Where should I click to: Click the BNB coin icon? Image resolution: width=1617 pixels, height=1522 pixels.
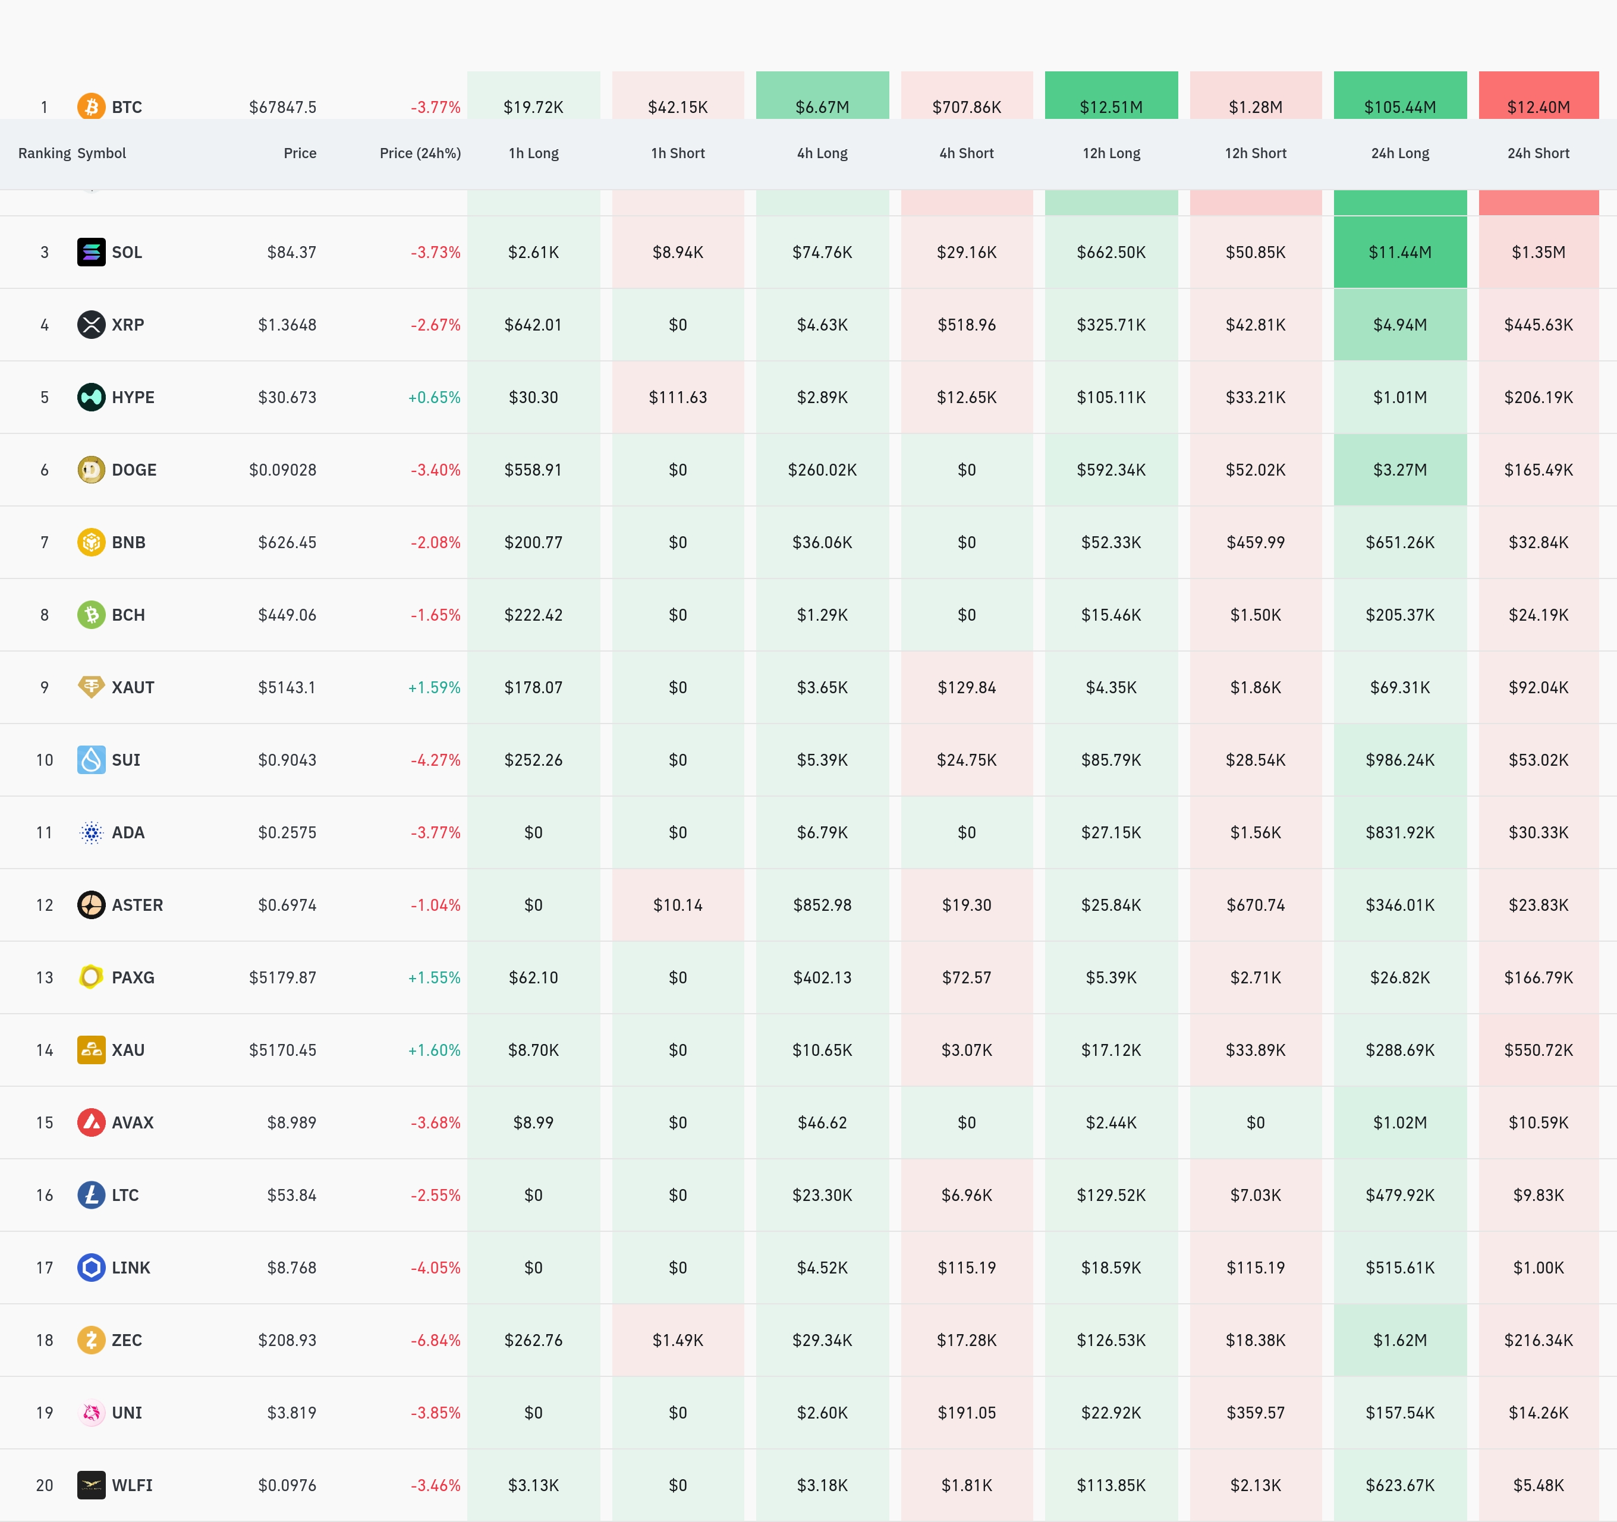91,542
